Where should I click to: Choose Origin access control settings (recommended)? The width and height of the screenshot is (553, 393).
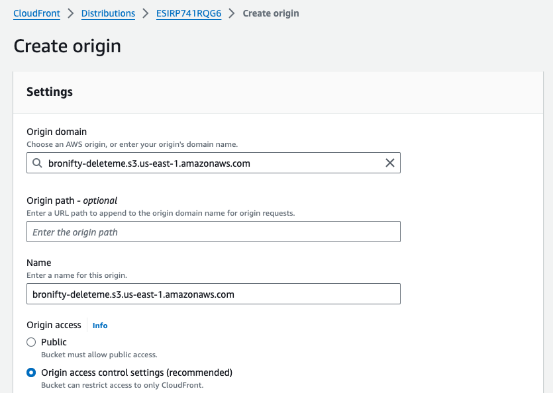pyautogui.click(x=30, y=372)
